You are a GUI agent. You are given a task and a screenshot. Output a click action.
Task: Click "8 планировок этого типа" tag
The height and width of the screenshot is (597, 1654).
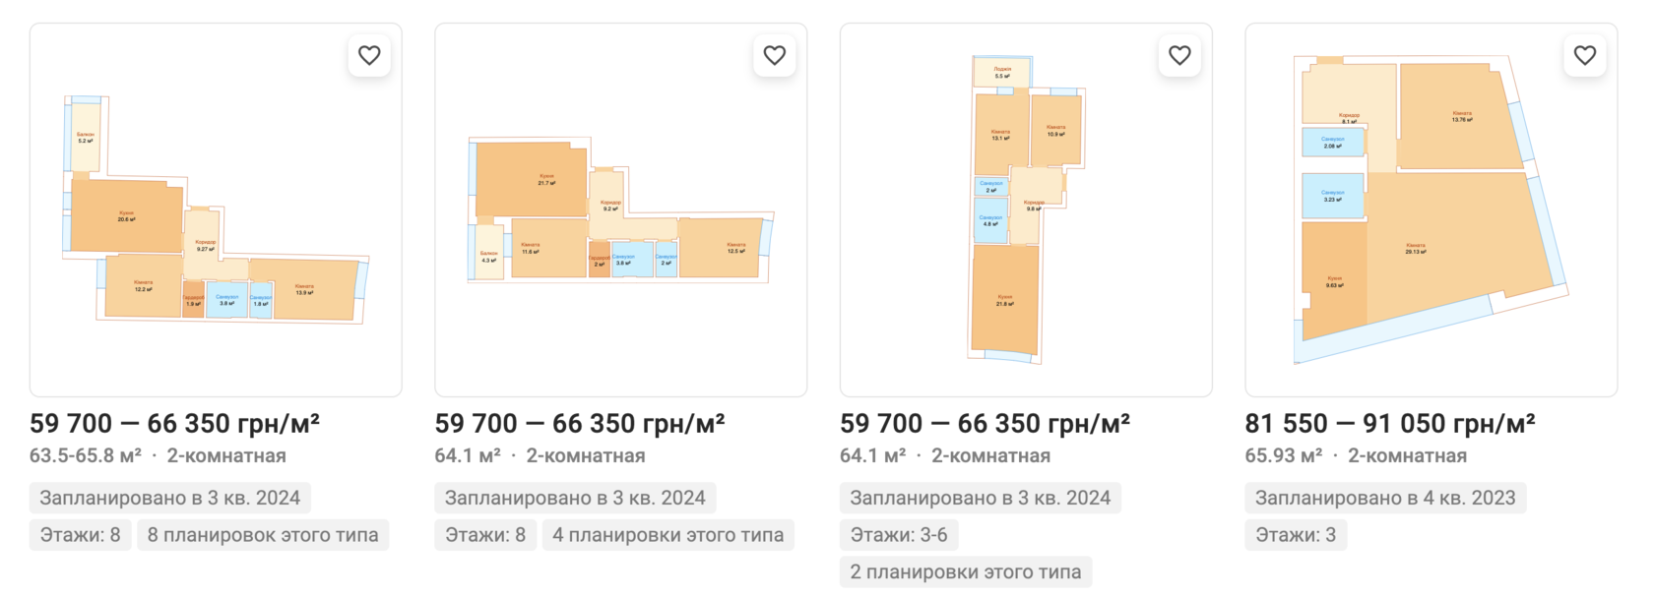(263, 535)
